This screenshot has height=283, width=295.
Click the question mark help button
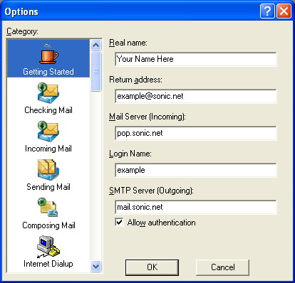click(x=267, y=11)
